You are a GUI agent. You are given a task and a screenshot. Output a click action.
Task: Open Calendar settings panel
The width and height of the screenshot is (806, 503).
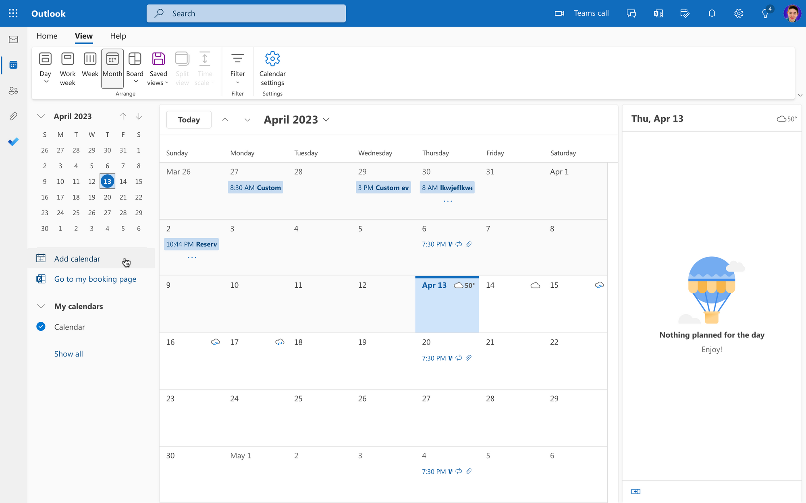click(272, 68)
